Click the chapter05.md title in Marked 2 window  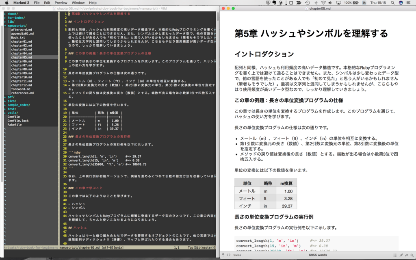(x=320, y=9)
